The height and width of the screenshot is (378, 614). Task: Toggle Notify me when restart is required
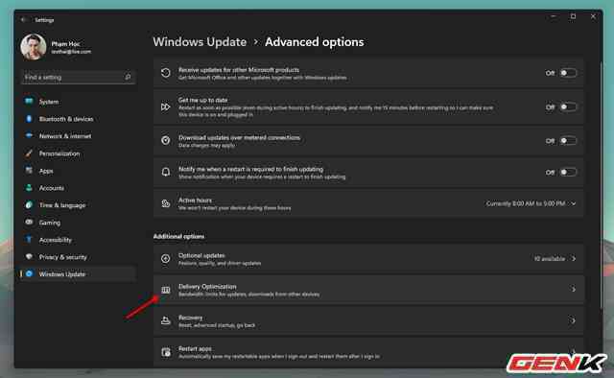pyautogui.click(x=568, y=172)
